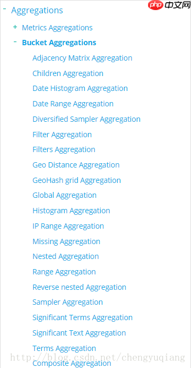Select the Bucket Aggregations heading
Viewport: 191px width, 368px height.
click(x=59, y=43)
